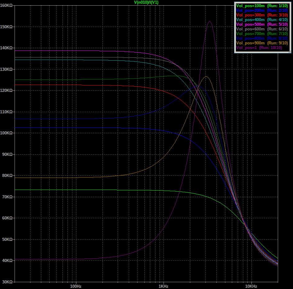
Task: Click the V(n010)/I(V1) trace label
Action: [146, 2]
